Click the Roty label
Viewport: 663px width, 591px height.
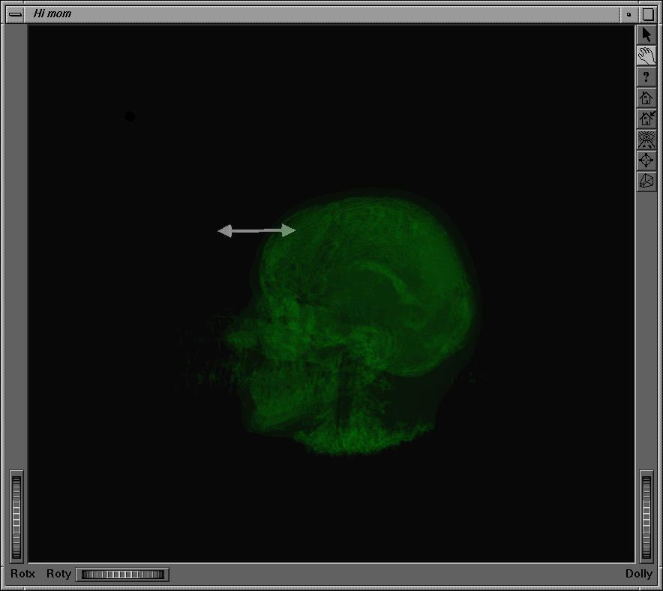pyautogui.click(x=58, y=574)
